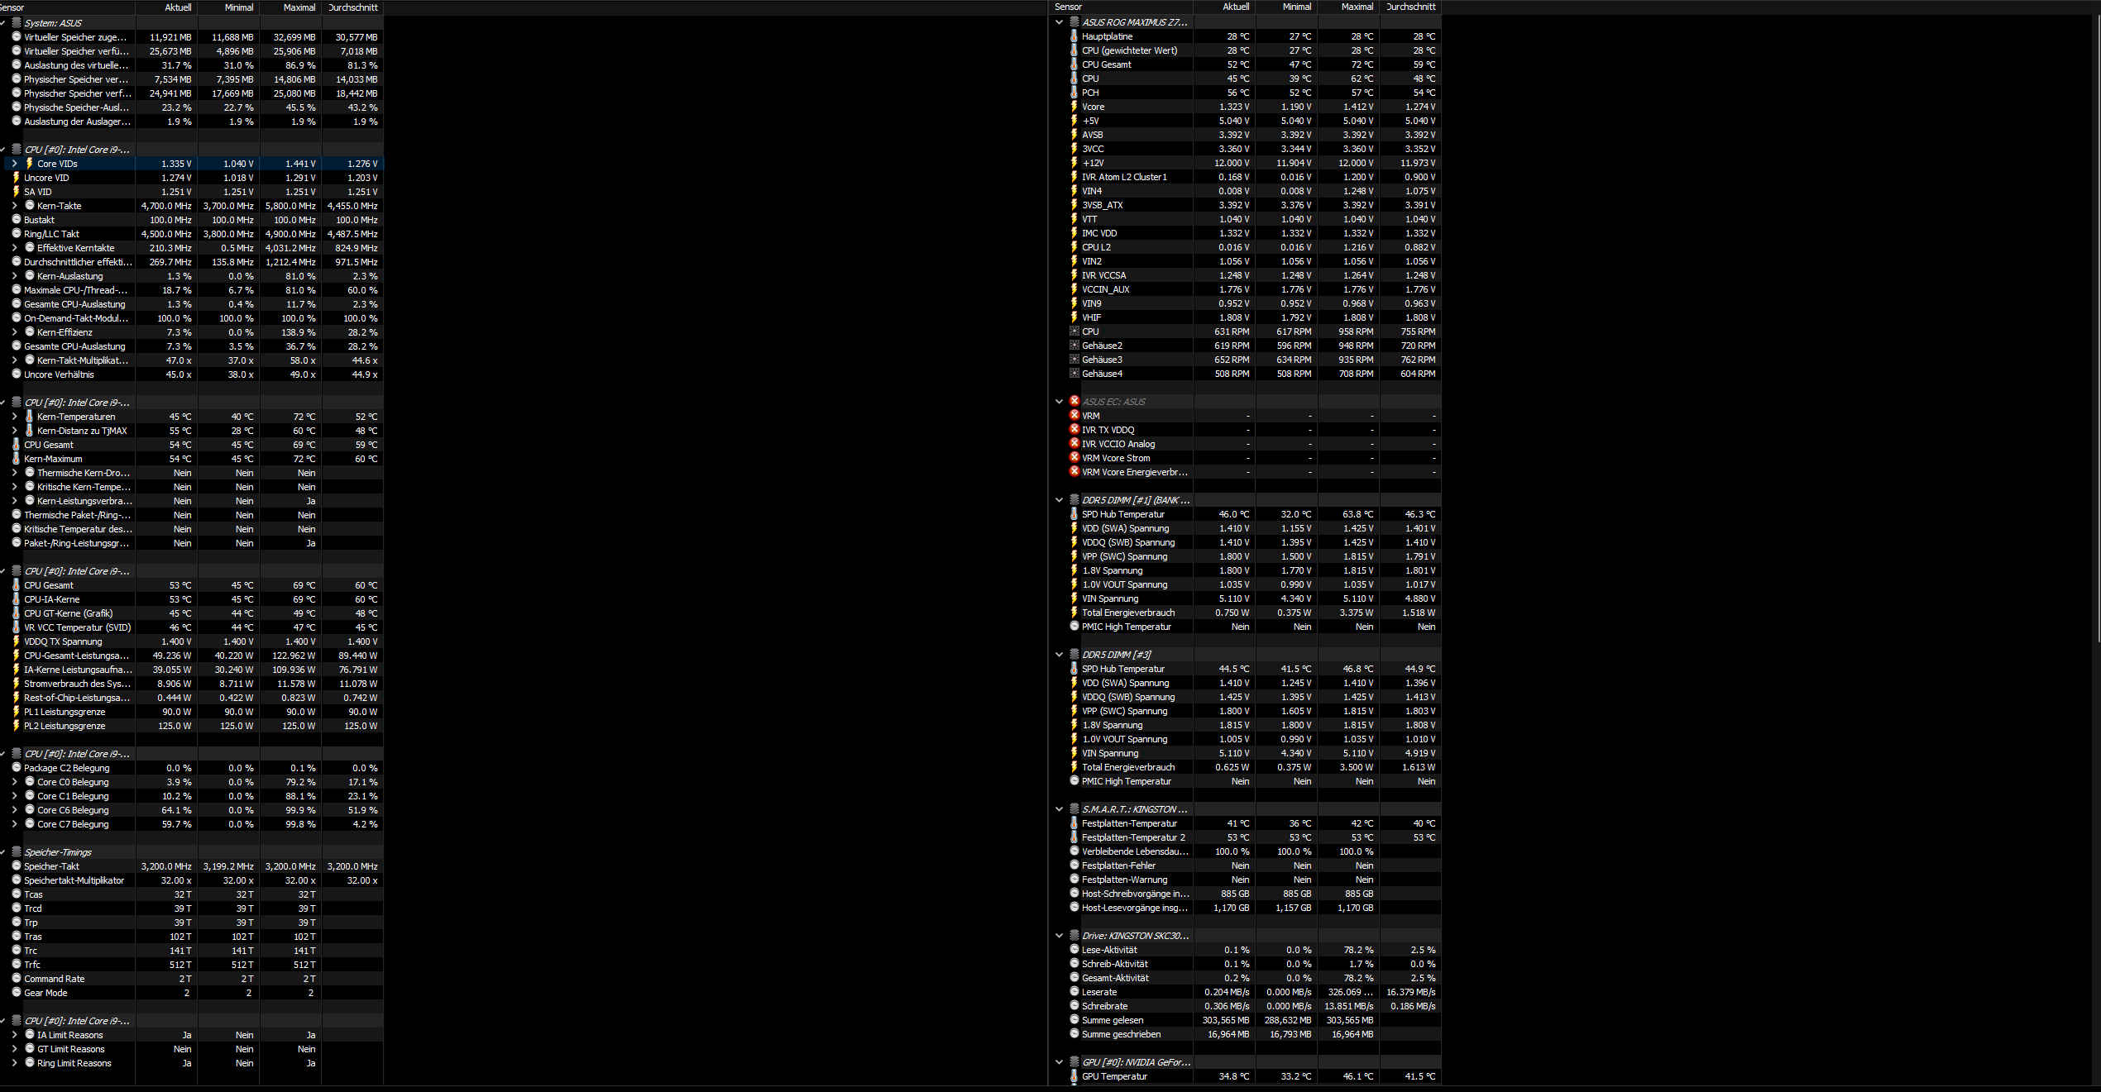Select the Tcas memory timing row

pos(33,894)
